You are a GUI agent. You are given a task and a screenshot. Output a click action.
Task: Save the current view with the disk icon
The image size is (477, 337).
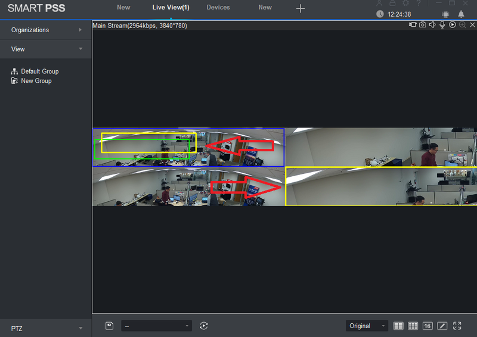(x=109, y=326)
